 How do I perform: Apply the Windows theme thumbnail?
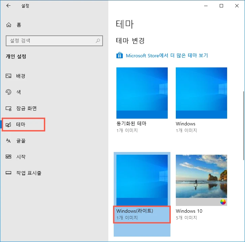click(201, 93)
